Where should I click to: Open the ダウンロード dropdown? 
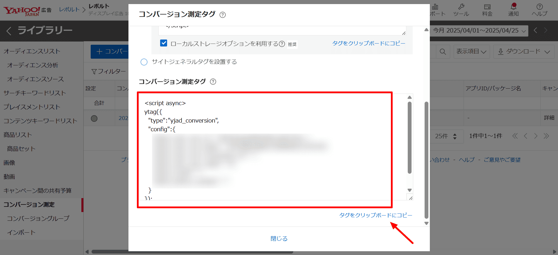(x=524, y=52)
